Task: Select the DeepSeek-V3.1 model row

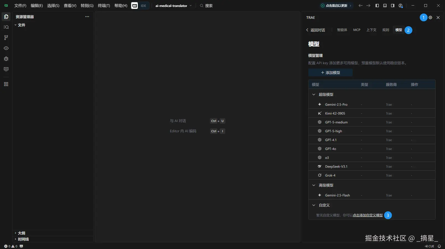Action: pyautogui.click(x=372, y=166)
